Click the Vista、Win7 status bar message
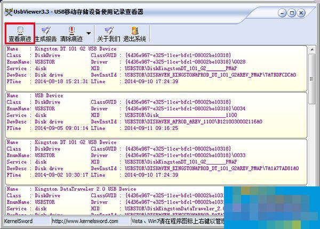The width and height of the screenshot is (320, 229). (178, 221)
